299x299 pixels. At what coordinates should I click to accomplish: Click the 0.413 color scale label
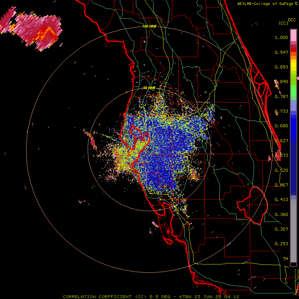(x=281, y=200)
